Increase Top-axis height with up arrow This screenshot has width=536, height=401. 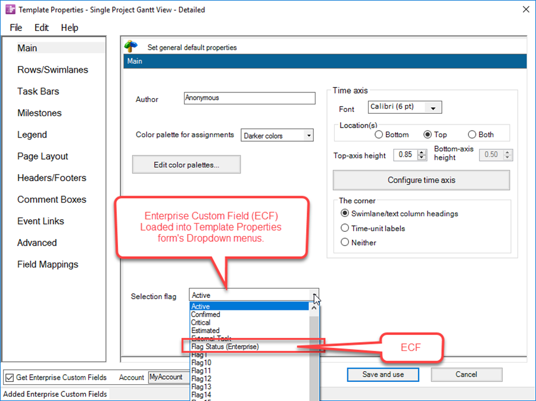coord(422,152)
